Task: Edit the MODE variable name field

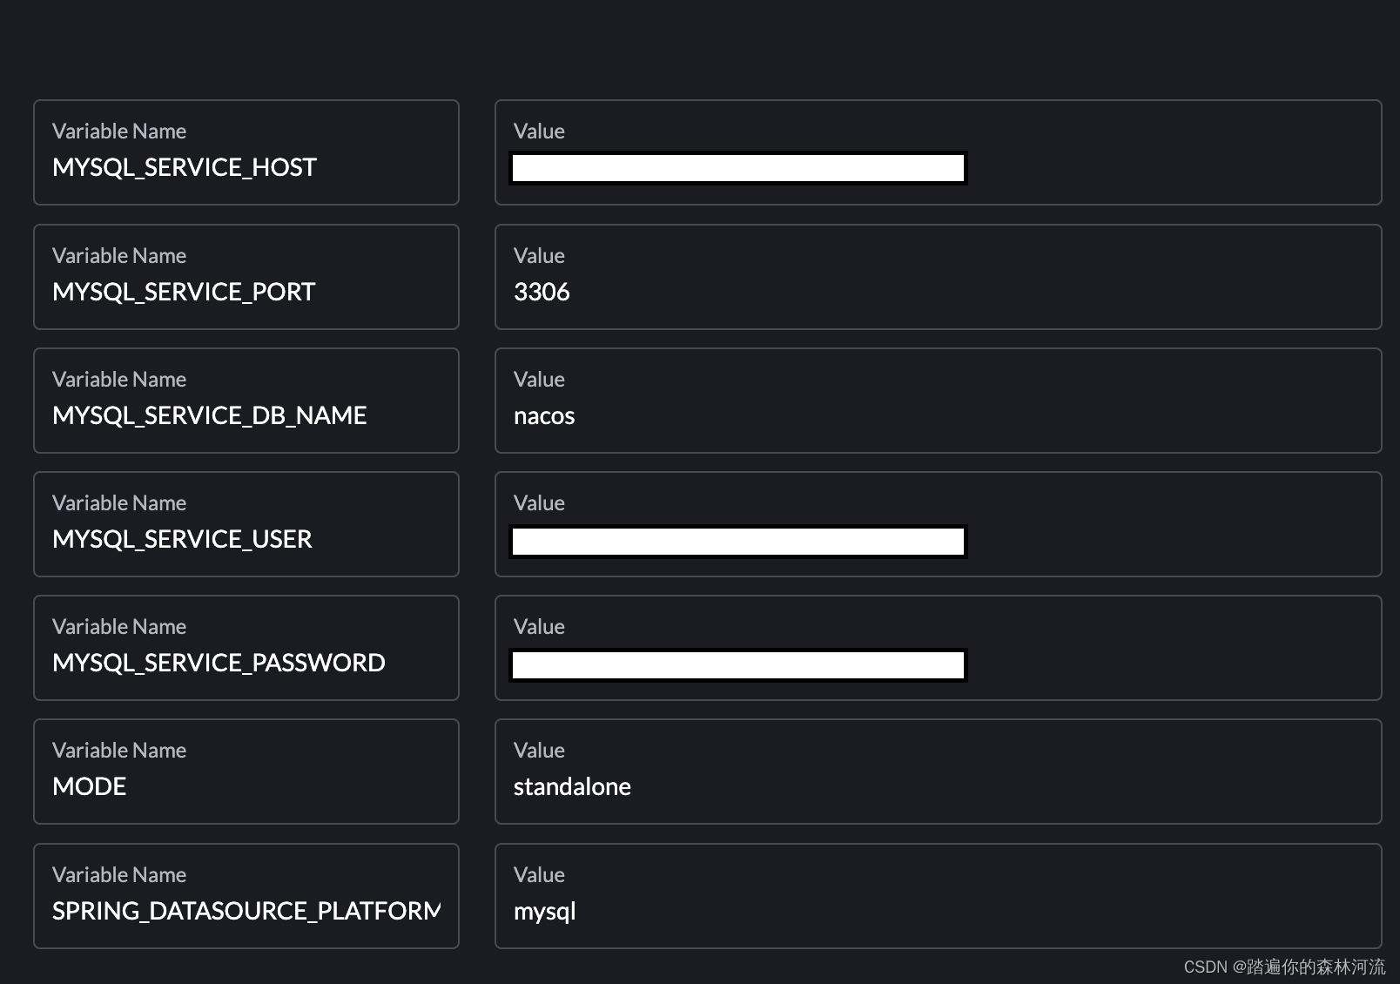Action: [x=246, y=772]
